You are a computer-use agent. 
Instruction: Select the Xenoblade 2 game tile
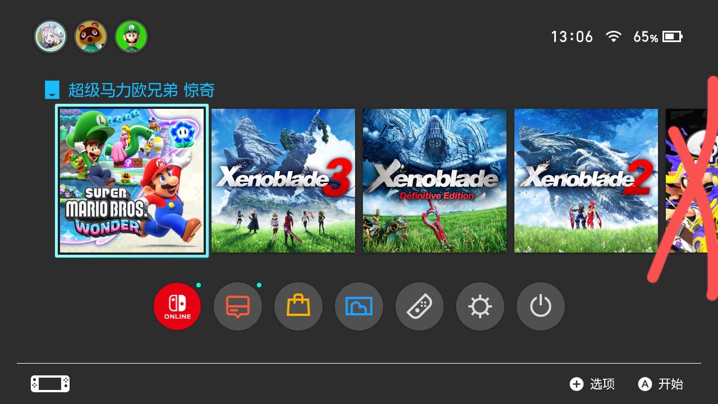[x=586, y=181]
